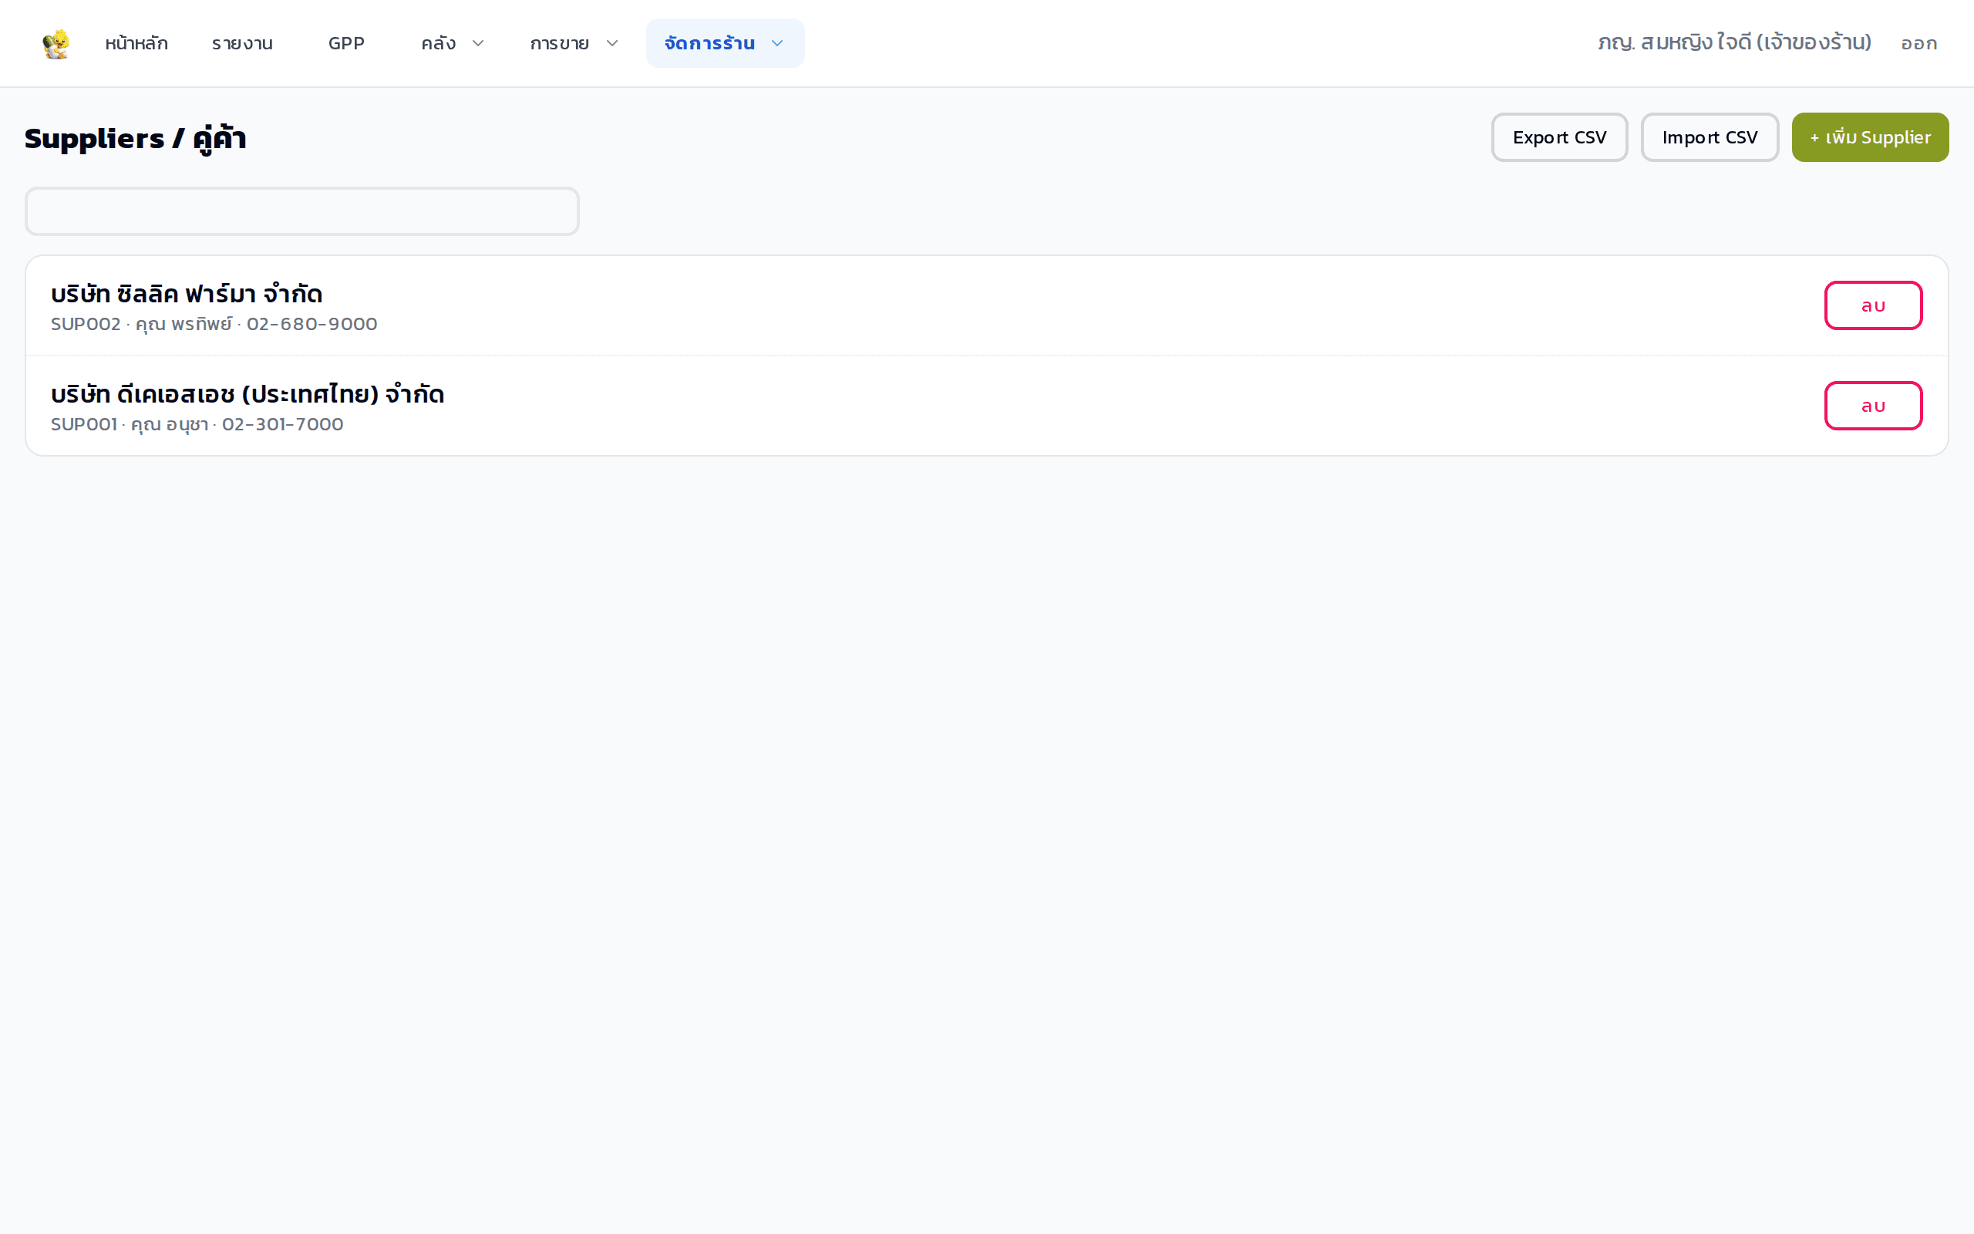Click the Import CSV button
Viewport: 1974px width, 1234px height.
click(x=1710, y=137)
